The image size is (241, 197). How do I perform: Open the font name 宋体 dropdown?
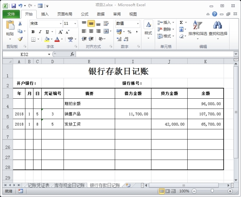61,23
